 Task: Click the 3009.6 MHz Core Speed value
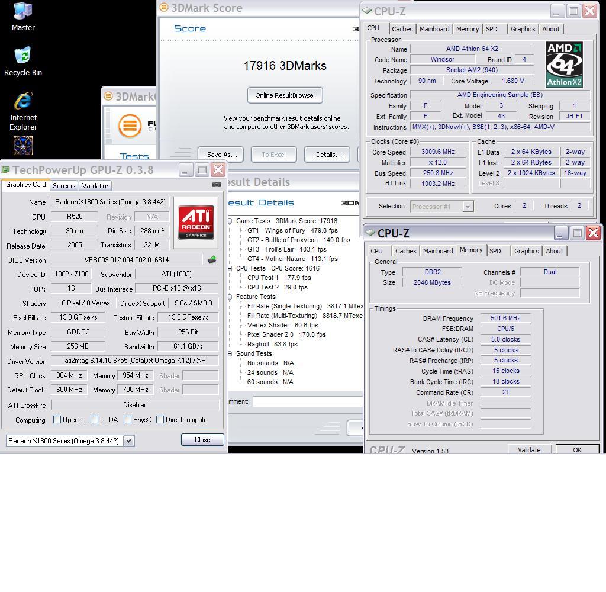click(439, 152)
